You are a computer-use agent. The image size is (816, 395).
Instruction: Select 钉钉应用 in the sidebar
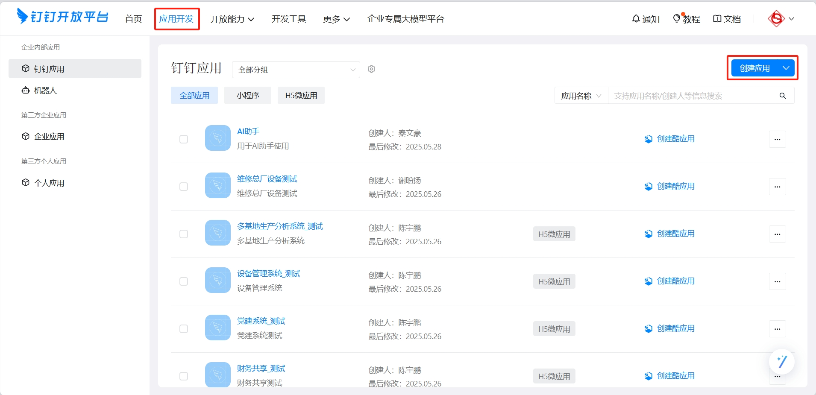point(75,69)
